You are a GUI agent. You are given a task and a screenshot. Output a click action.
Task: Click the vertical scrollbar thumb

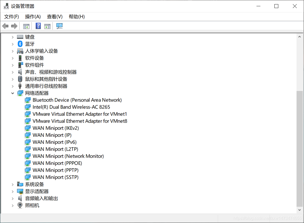(x=300, y=149)
